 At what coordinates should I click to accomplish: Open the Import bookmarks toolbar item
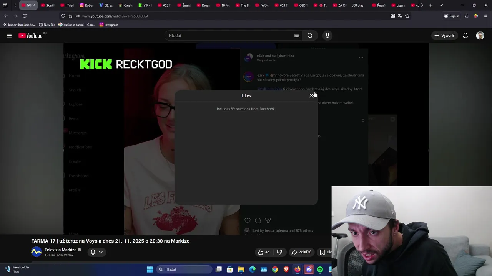pyautogui.click(x=19, y=25)
